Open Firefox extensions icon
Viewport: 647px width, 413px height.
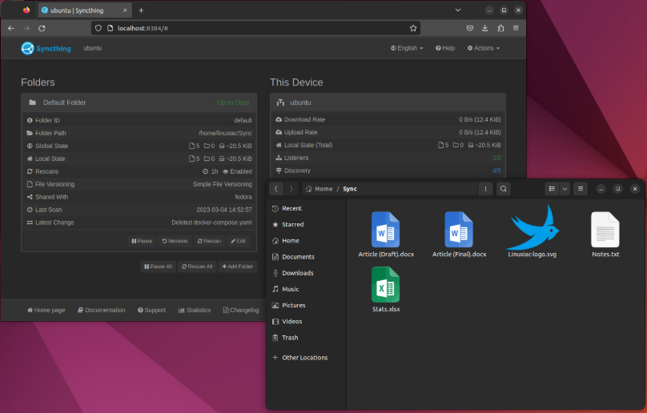[500, 28]
